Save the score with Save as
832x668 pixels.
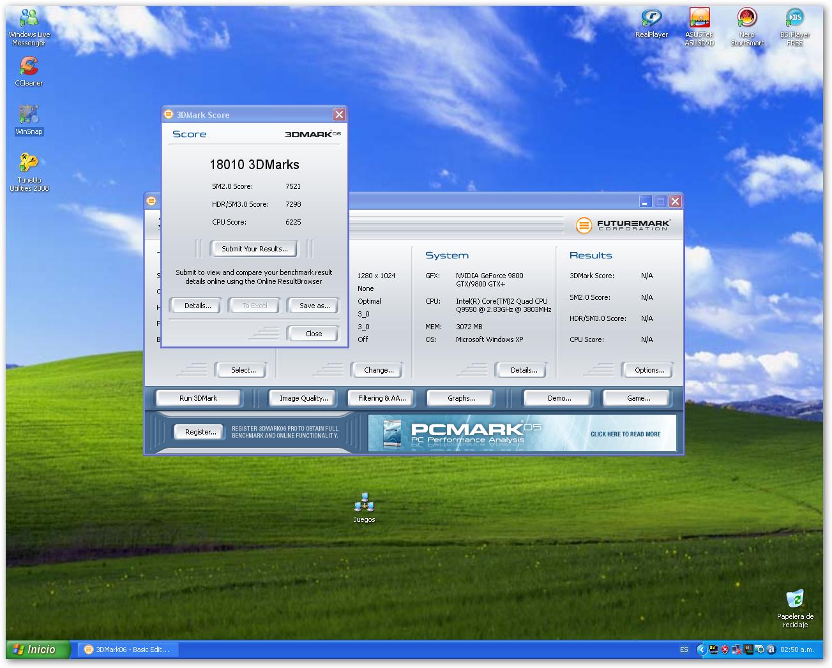[x=314, y=306]
